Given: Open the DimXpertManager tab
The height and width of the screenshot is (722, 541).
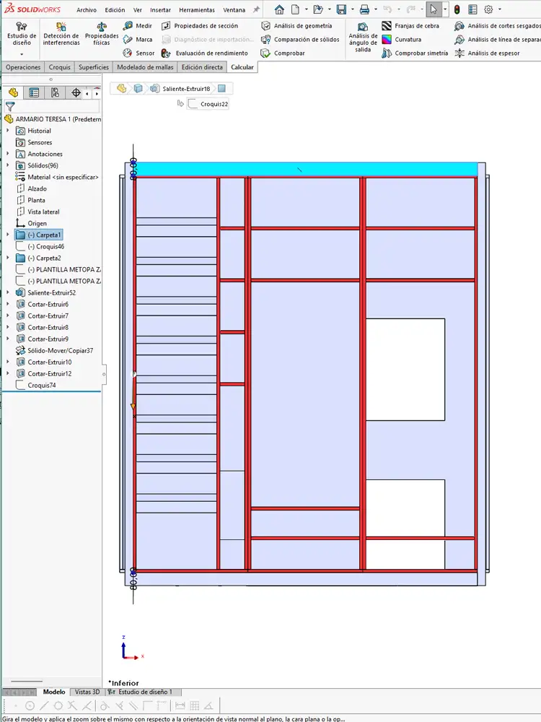Looking at the screenshot, I should tap(76, 92).
